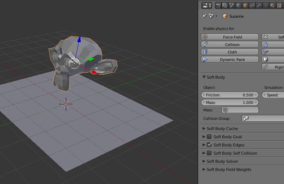Open the Render Layers properties tab
Image resolution: width=284 pixels, height=184 pixels.
[x=225, y=5]
